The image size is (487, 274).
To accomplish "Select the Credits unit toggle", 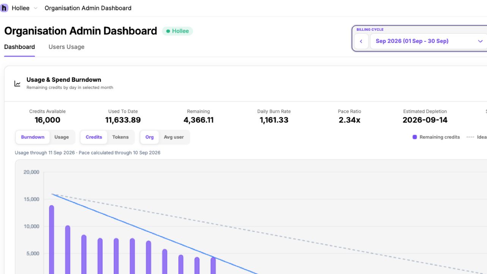I will pos(94,137).
